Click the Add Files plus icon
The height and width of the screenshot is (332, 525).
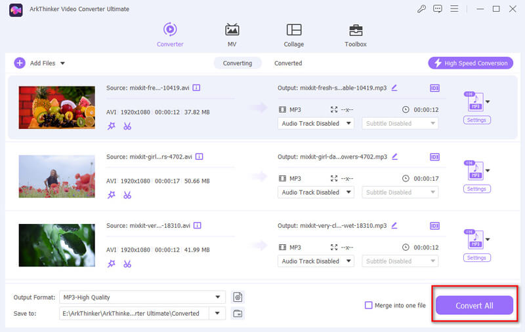coord(20,63)
